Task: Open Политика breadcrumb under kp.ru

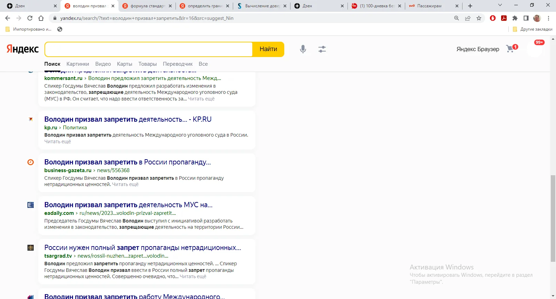Action: (75, 128)
